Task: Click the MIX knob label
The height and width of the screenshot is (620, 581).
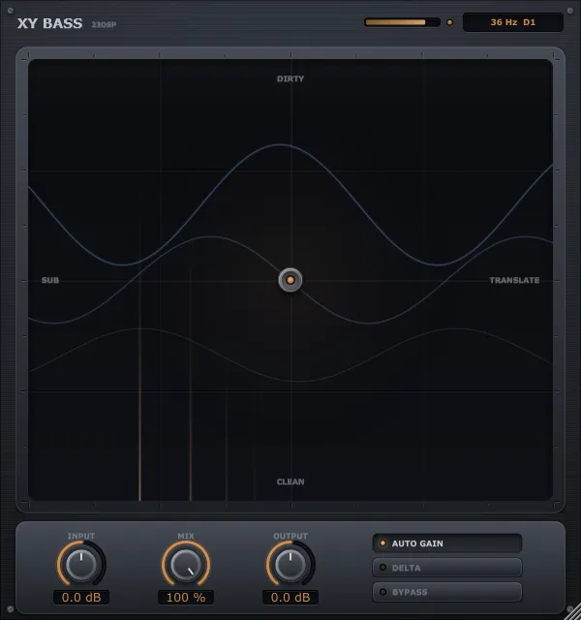Action: pyautogui.click(x=186, y=536)
